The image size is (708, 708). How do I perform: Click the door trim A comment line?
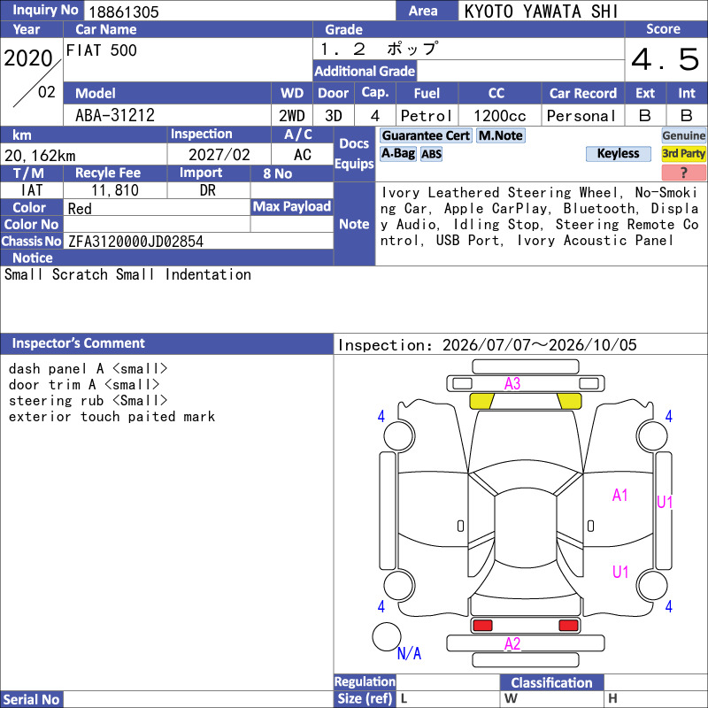pos(84,385)
